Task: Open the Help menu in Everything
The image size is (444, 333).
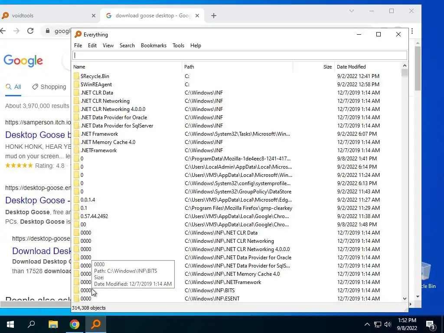Action: [196, 45]
